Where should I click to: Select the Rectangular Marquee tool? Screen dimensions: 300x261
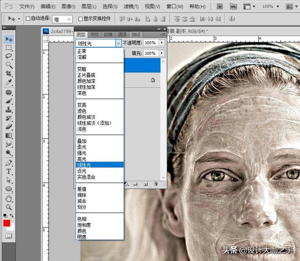[9, 48]
